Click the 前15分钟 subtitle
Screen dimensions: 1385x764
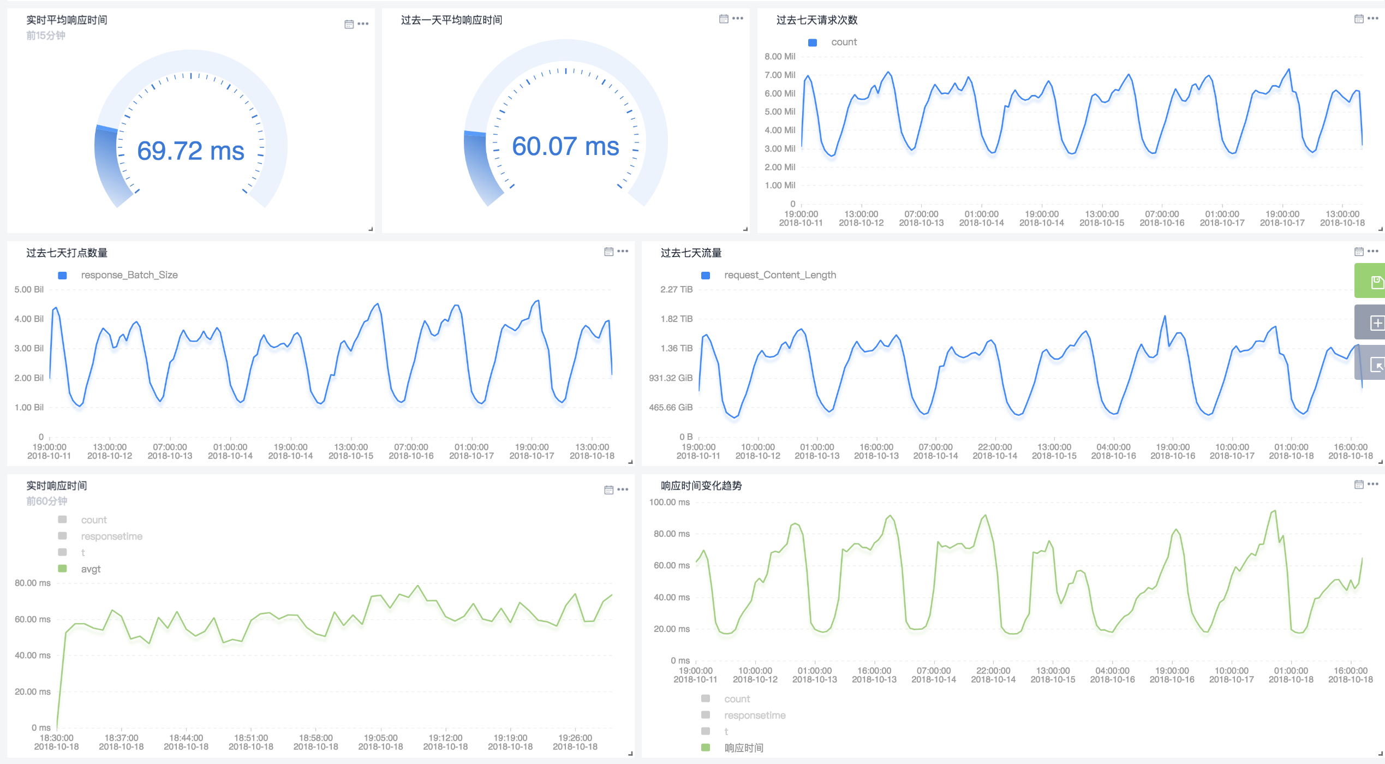[x=46, y=35]
